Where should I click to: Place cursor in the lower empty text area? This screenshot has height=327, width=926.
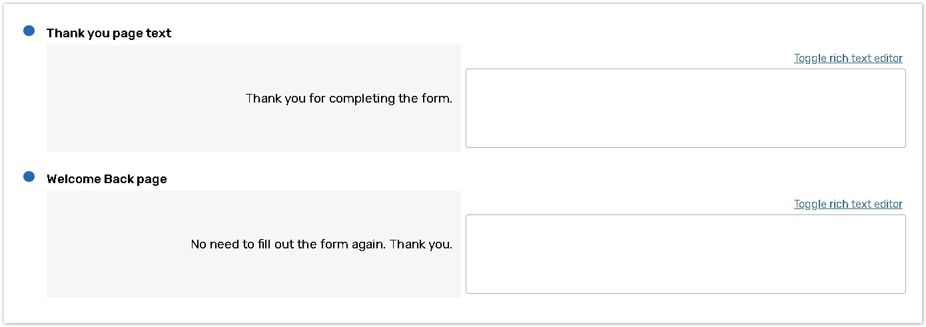[685, 254]
